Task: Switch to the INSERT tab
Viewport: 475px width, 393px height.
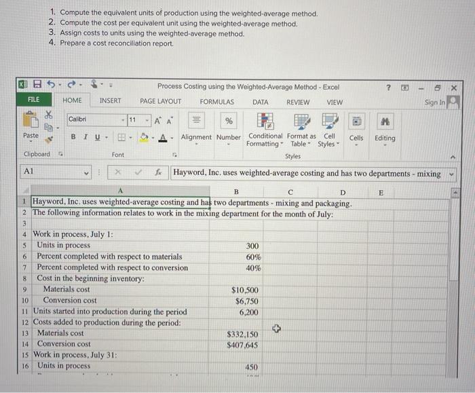Action: click(110, 100)
